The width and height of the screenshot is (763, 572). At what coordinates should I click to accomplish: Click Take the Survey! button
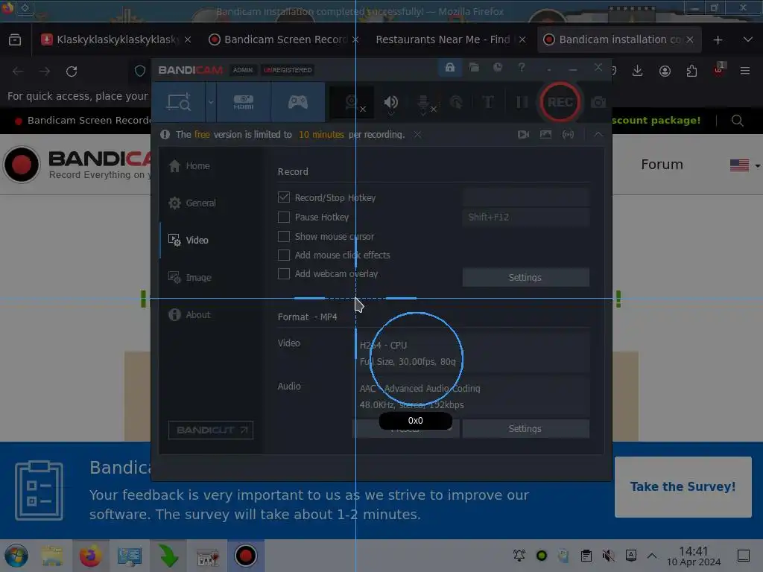click(x=683, y=487)
